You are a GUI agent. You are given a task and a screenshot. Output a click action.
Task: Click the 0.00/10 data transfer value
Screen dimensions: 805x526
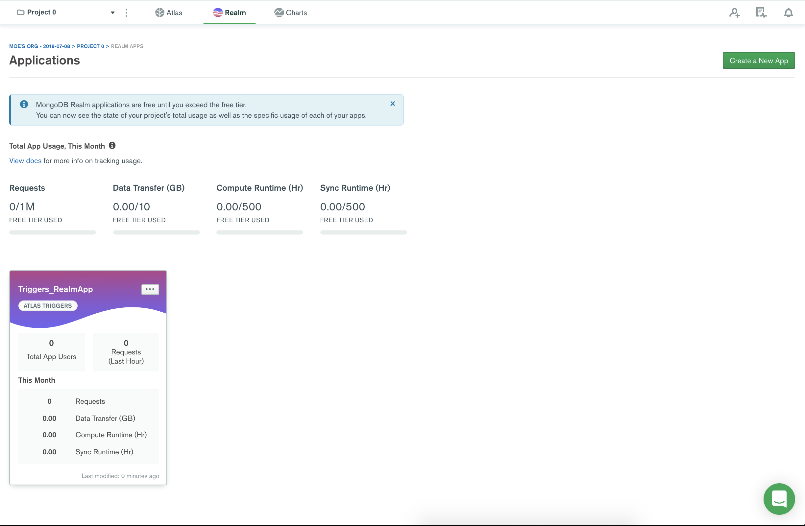[132, 207]
